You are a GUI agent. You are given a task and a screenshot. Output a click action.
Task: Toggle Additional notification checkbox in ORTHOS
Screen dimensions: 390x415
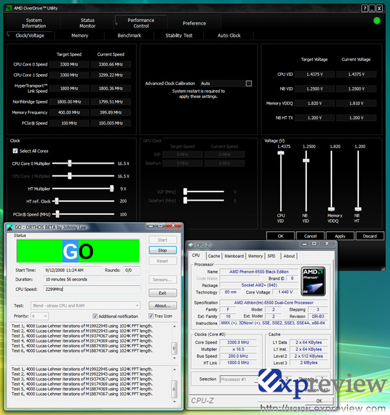pos(95,316)
